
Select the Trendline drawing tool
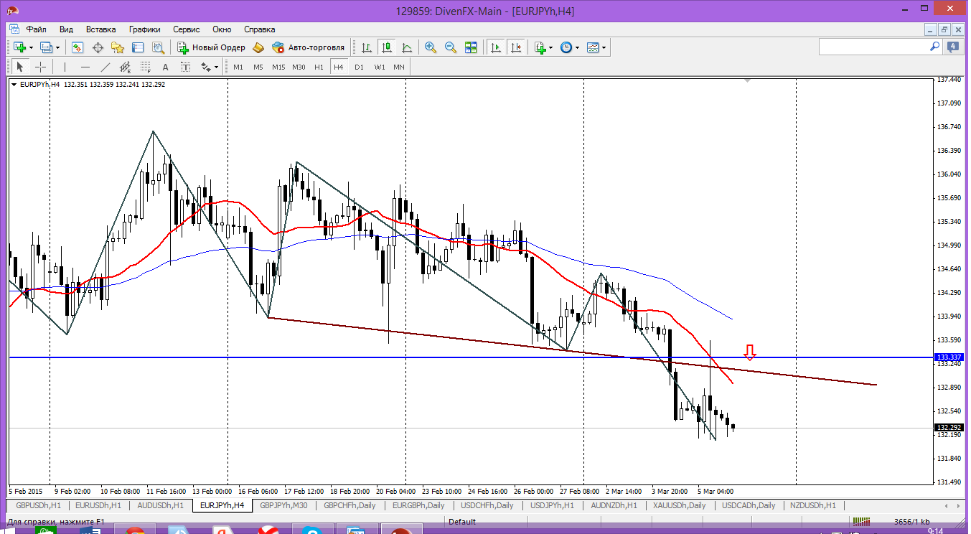click(105, 67)
